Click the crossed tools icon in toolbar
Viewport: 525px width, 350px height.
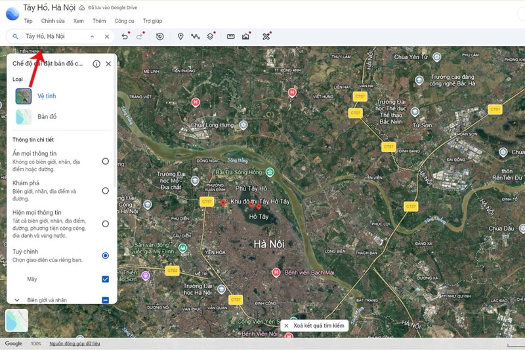tap(266, 36)
